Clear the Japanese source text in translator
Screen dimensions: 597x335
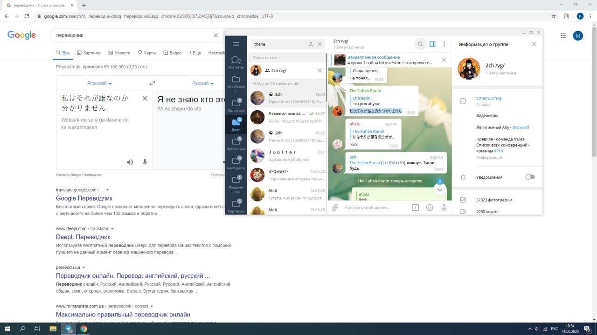pos(145,99)
